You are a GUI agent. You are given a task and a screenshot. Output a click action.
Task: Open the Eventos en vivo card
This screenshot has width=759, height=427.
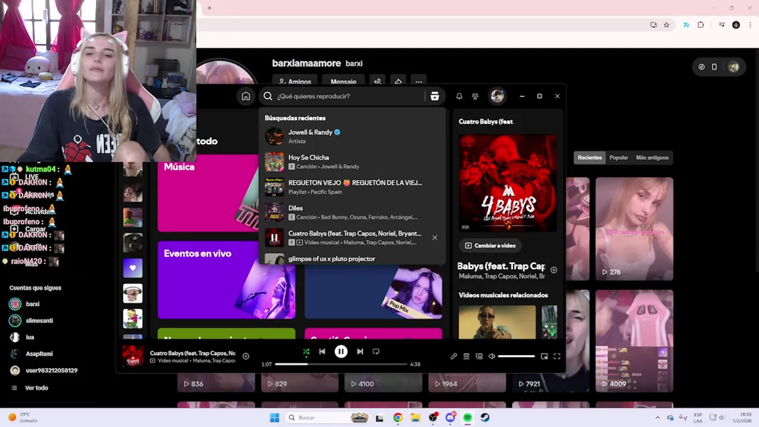(x=227, y=280)
